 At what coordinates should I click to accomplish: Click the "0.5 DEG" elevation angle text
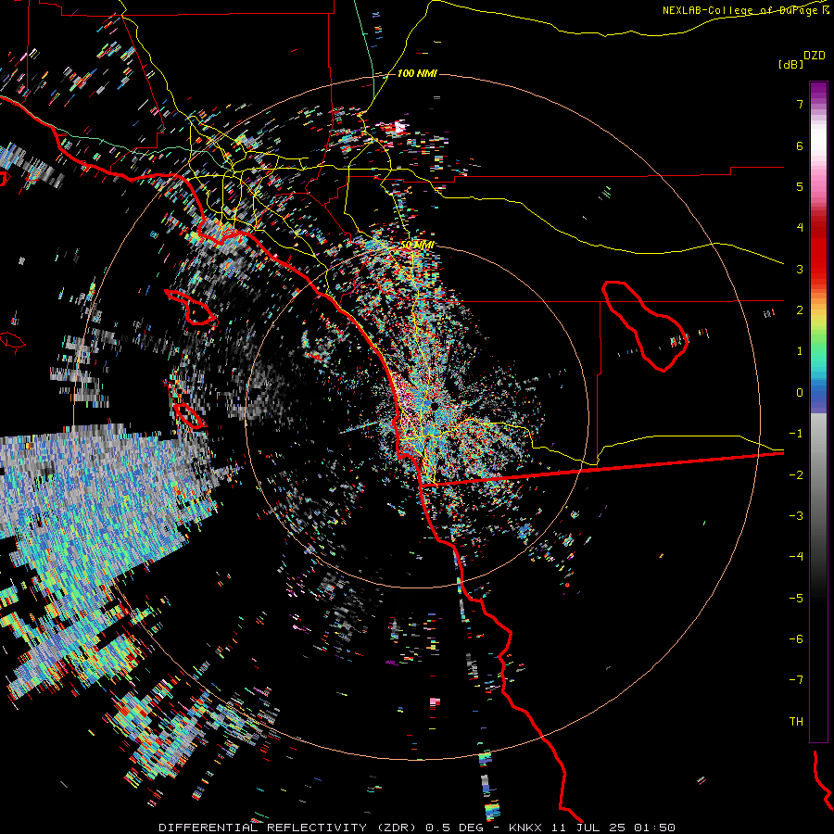[455, 828]
